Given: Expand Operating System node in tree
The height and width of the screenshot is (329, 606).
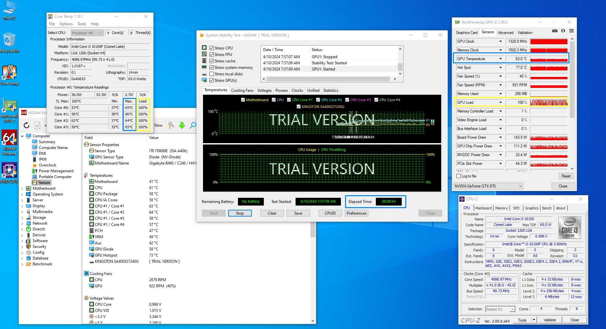Looking at the screenshot, I should (x=22, y=194).
